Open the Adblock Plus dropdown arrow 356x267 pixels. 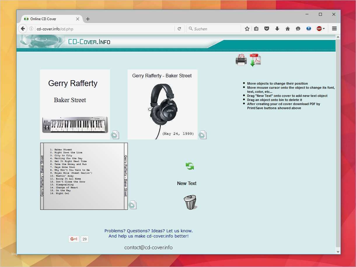(x=324, y=29)
